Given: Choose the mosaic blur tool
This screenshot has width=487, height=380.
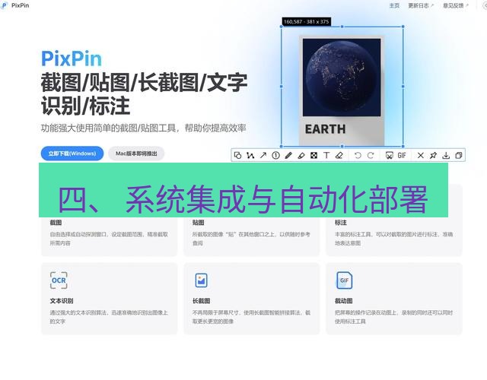Looking at the screenshot, I should click(x=314, y=155).
